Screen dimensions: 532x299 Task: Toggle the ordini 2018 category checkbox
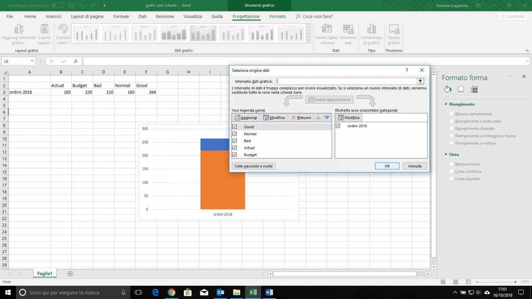[338, 126]
